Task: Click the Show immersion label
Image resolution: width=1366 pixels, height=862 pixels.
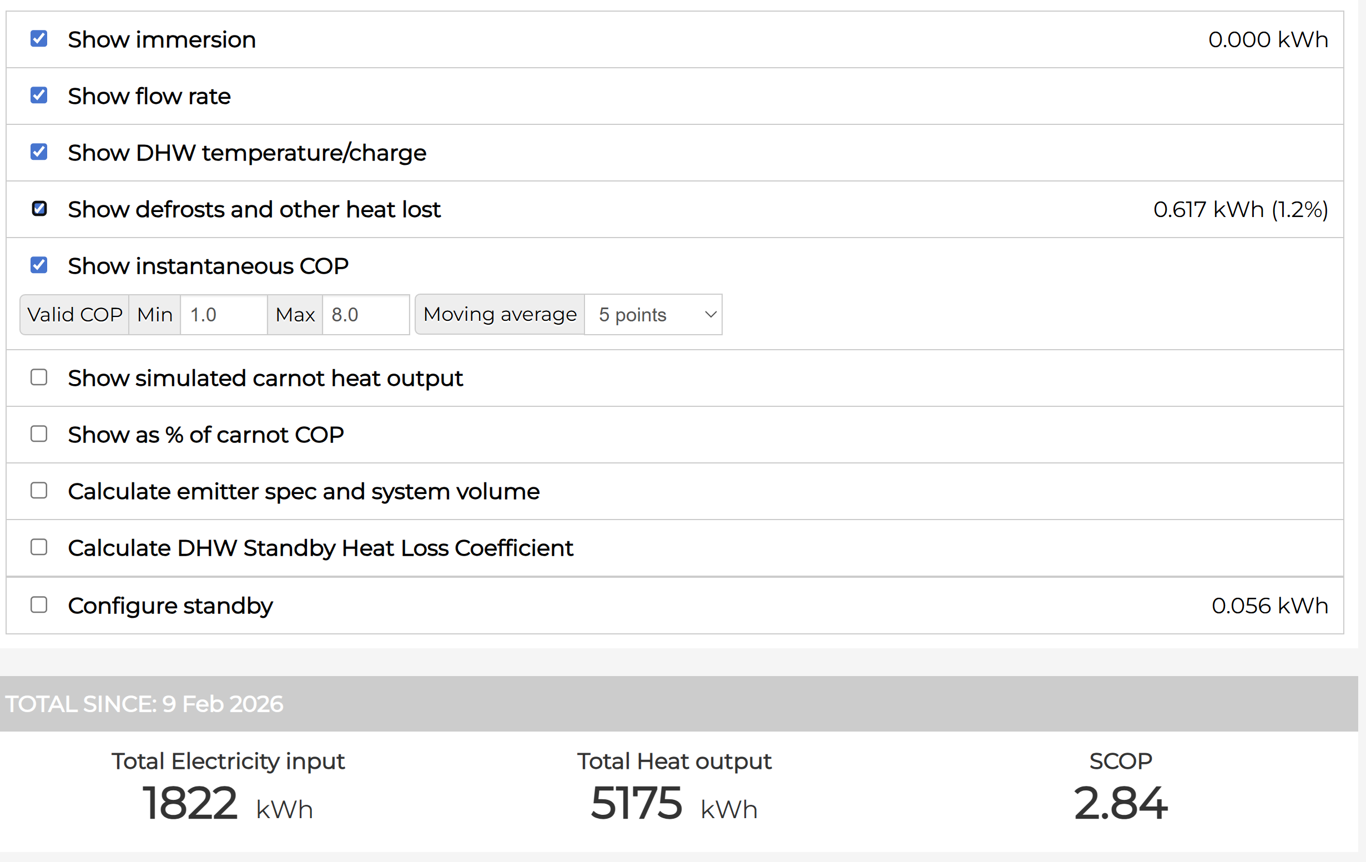Action: pyautogui.click(x=162, y=40)
